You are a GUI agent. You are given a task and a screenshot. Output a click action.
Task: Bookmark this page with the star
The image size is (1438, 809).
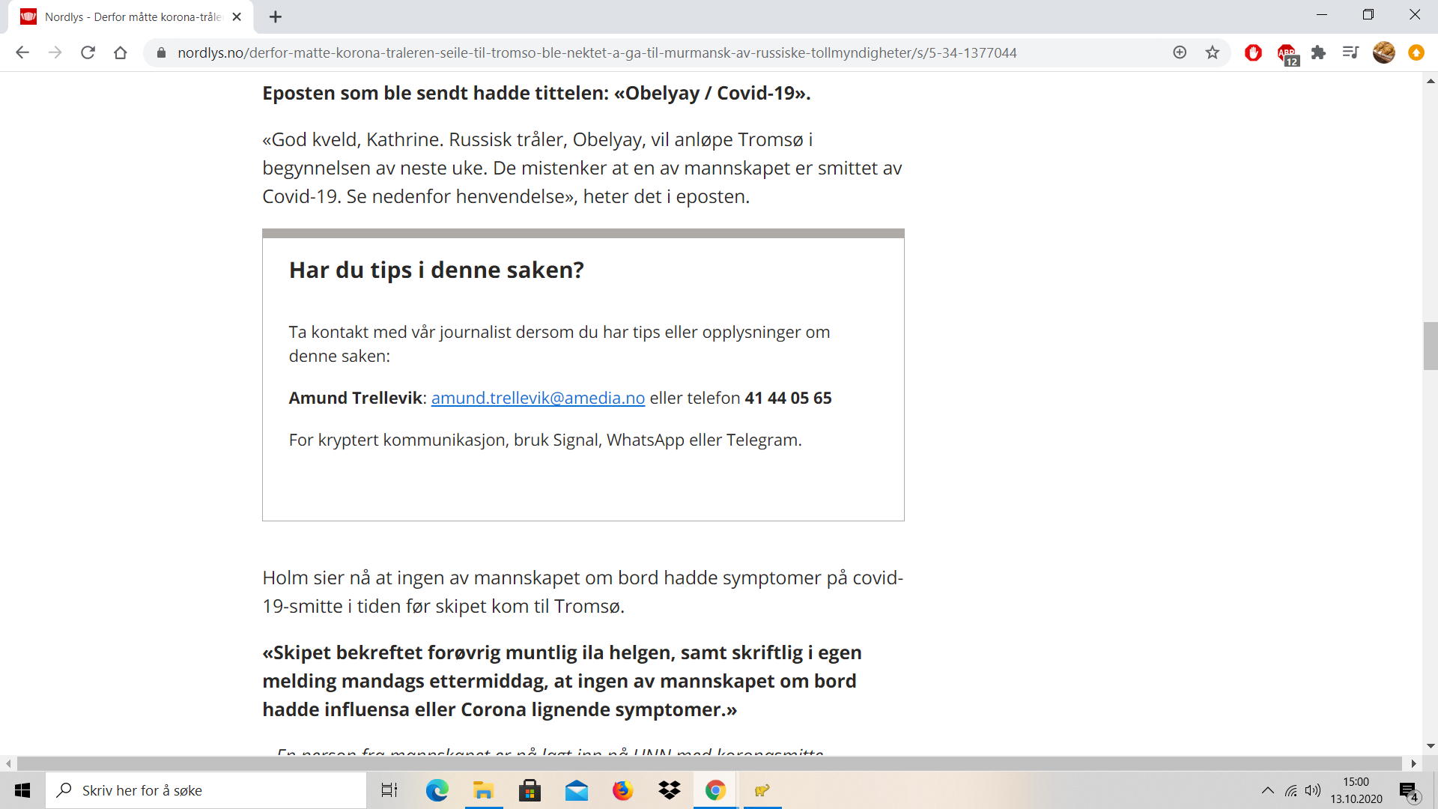click(x=1213, y=52)
